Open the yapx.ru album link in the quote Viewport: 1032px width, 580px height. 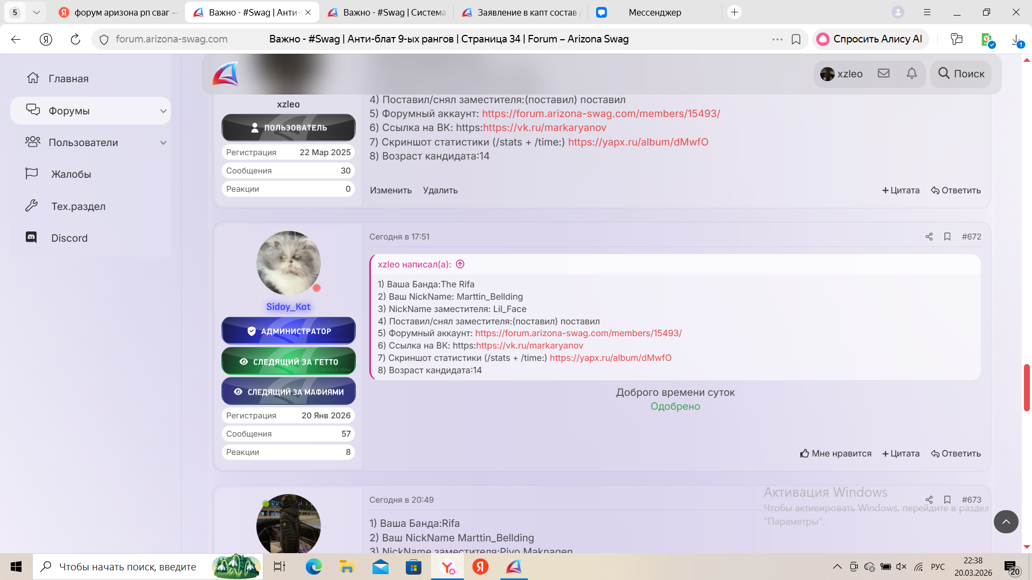610,358
